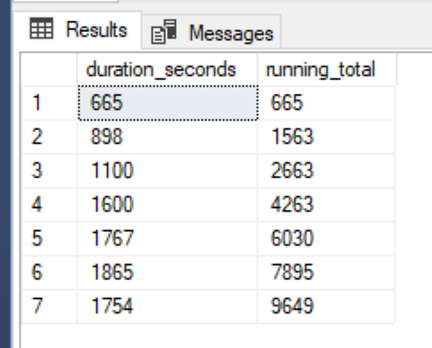Click duration_seconds cell 1767
Viewport: 432px width, 348px height.
pos(168,238)
